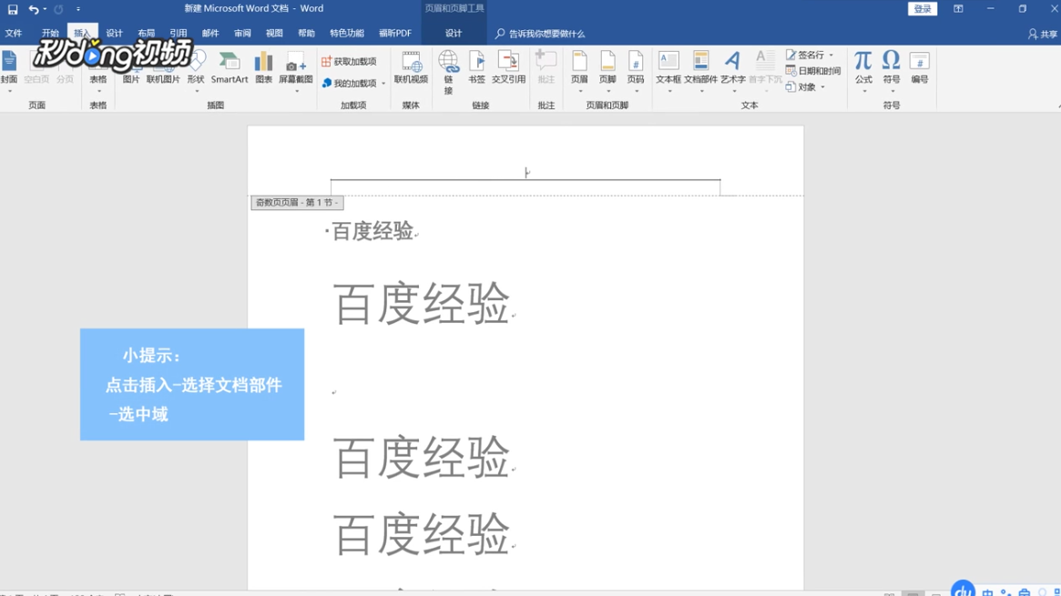Image resolution: width=1061 pixels, height=596 pixels.
Task: Insert a chart with 图表 icon
Action: click(263, 67)
